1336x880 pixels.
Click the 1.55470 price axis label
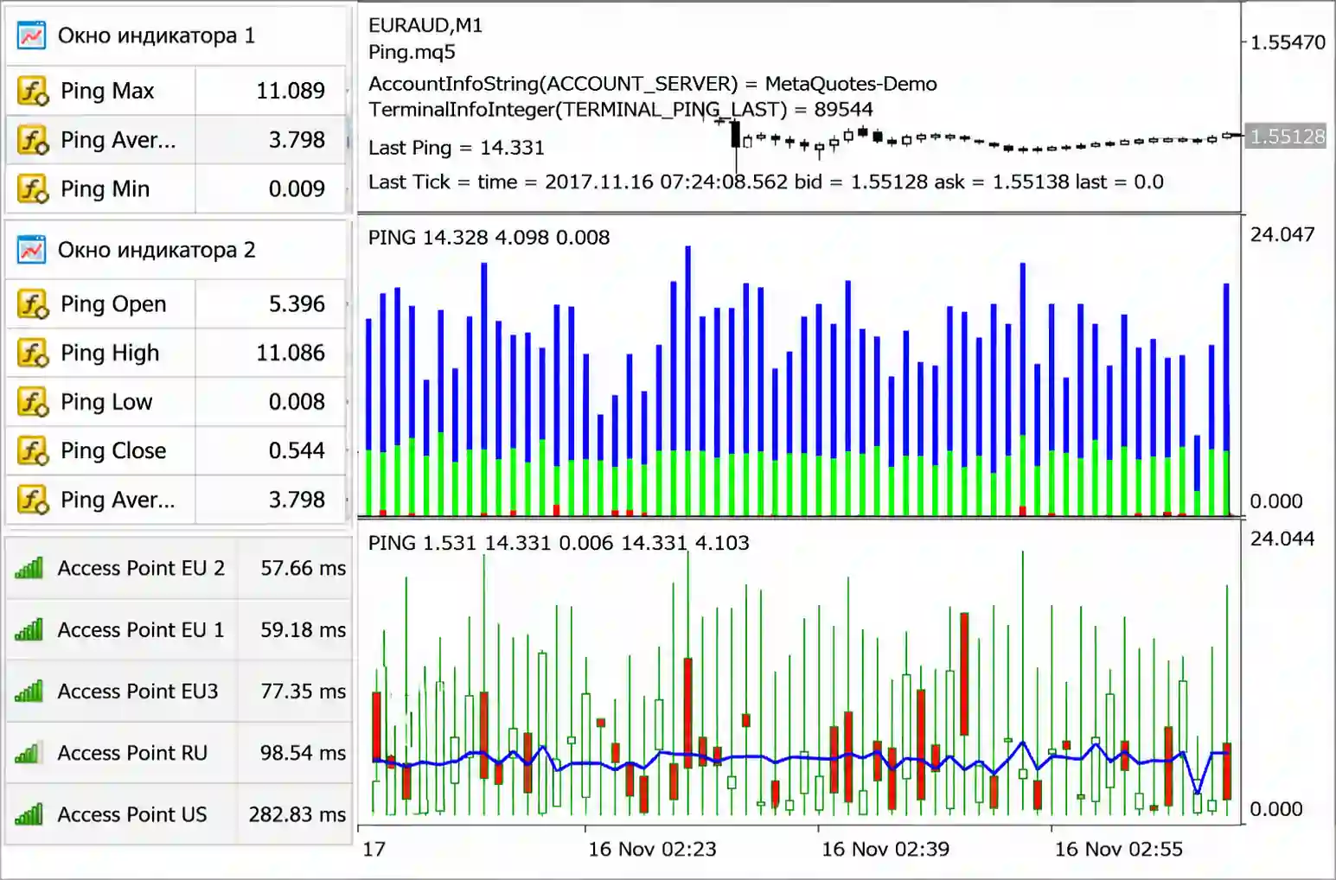coord(1288,42)
